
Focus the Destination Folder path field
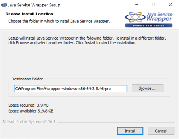tap(70, 89)
